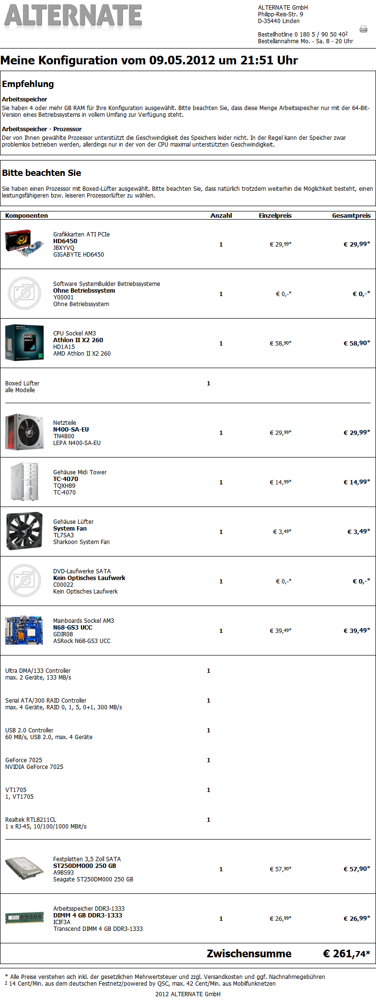Click the ST250DM000 250 GB product title
Image resolution: width=376 pixels, height=1002 pixels.
84,866
